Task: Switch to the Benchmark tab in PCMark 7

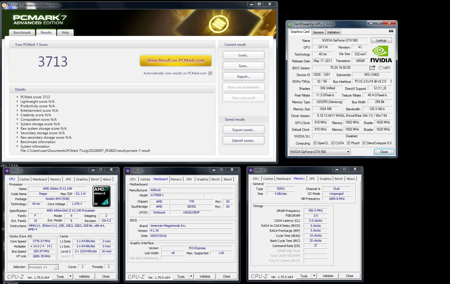Action: tap(22, 33)
